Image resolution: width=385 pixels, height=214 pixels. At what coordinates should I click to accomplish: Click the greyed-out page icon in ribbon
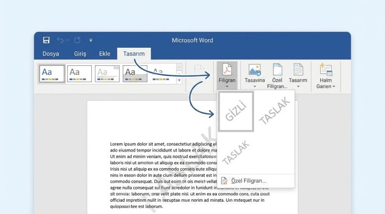(x=199, y=70)
